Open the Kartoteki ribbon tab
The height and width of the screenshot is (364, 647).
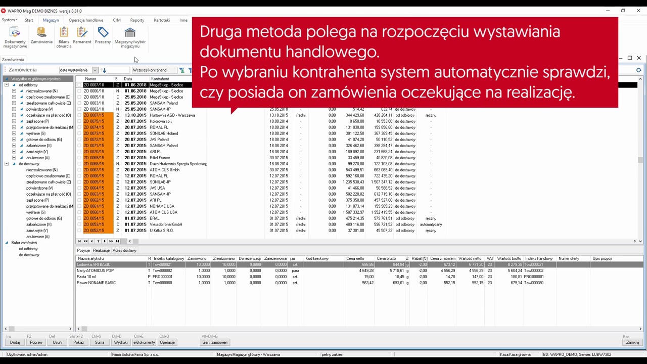tap(162, 20)
